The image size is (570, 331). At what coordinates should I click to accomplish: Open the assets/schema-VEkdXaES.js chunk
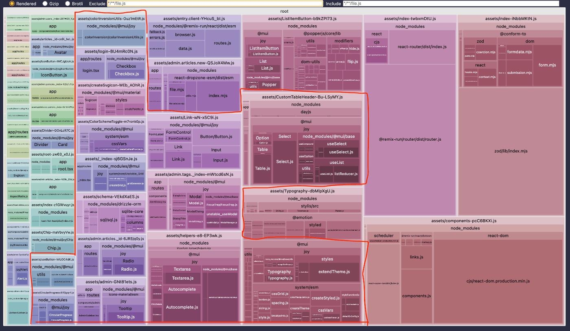pos(111,196)
